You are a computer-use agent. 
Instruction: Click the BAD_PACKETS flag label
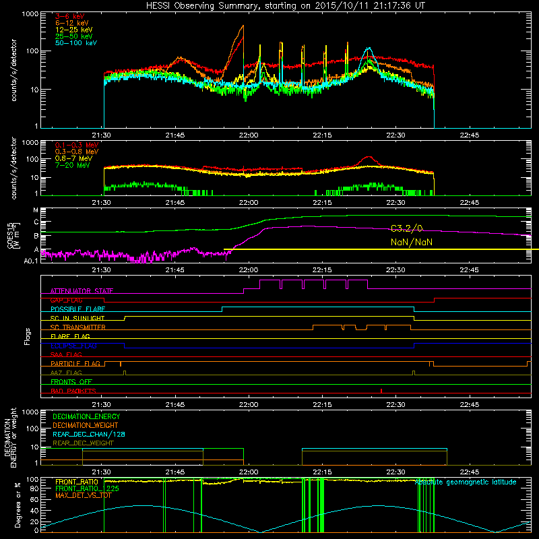[x=73, y=391]
